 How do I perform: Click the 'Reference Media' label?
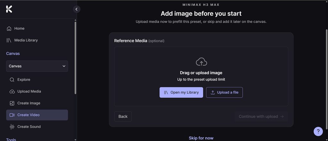(131, 41)
